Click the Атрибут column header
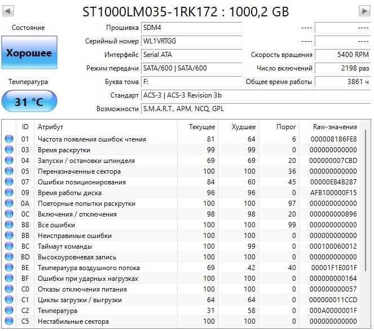The height and width of the screenshot is (331, 374). (x=106, y=127)
